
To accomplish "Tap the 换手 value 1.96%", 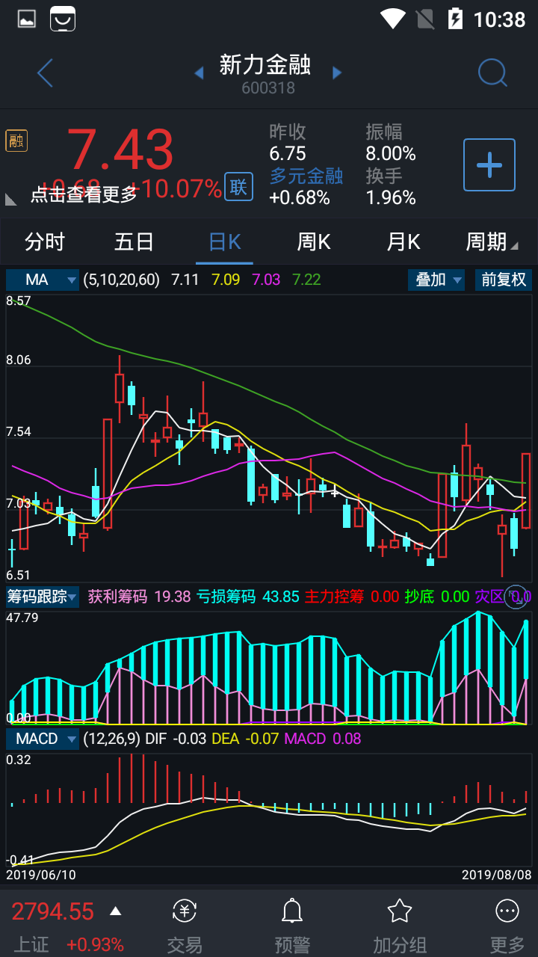I will click(x=391, y=197).
